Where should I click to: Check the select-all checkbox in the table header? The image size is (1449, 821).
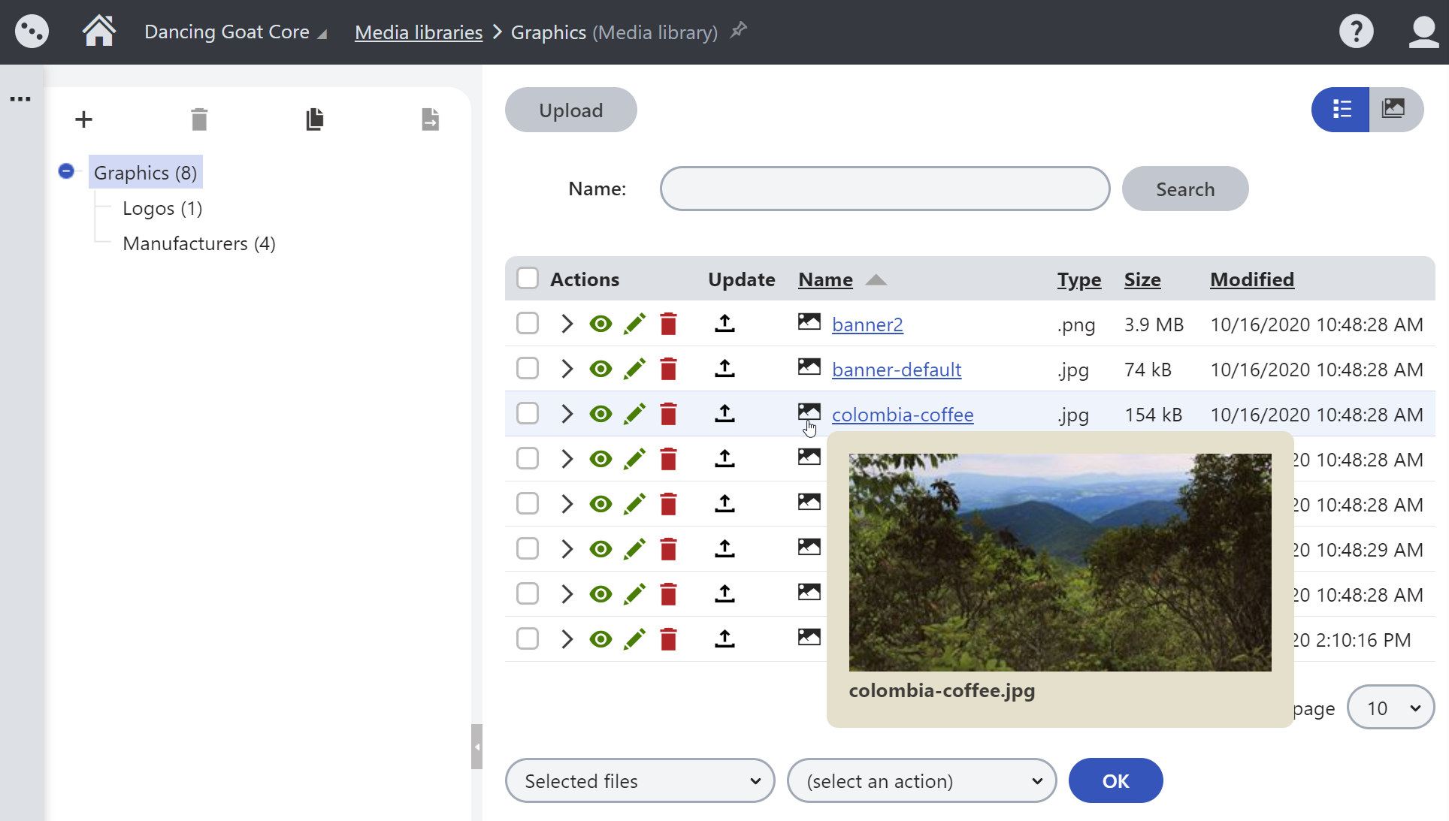528,277
